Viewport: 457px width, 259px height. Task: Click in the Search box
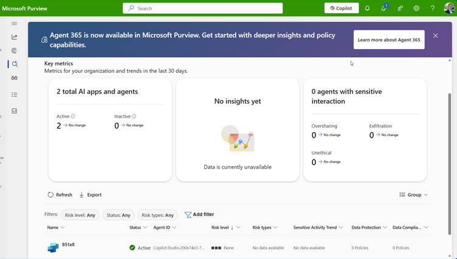[202, 8]
